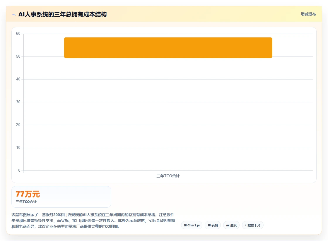Click the title AI人事系统的三年总拥有成本结构

63,14
